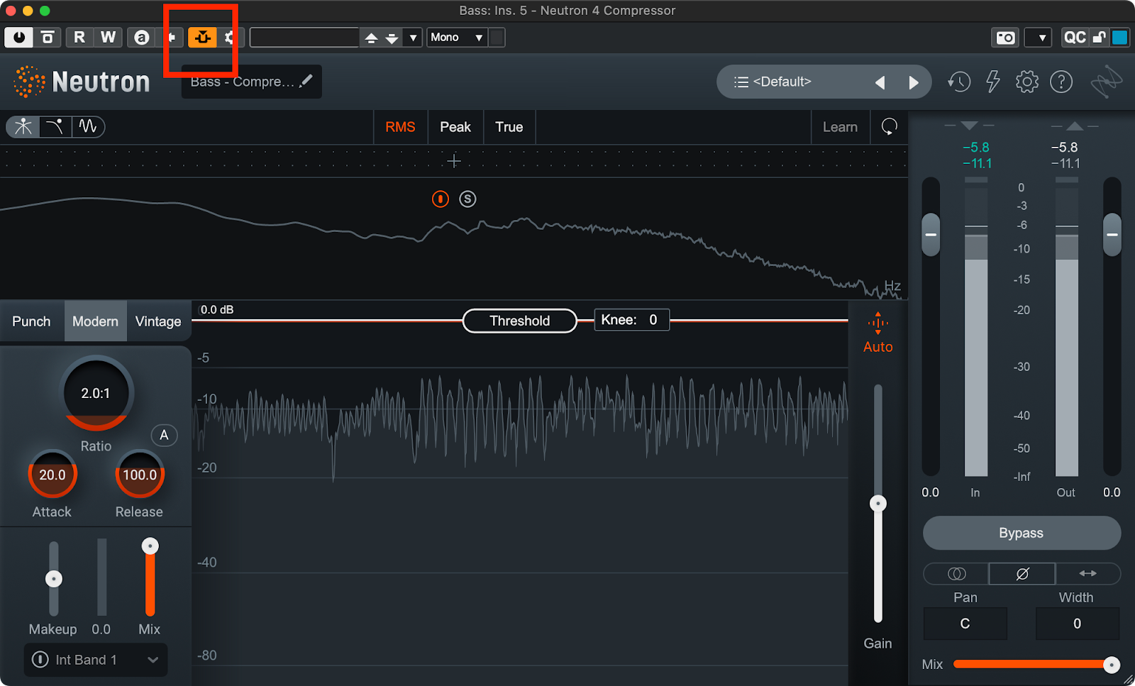Select the filter curve view icon

[55, 126]
